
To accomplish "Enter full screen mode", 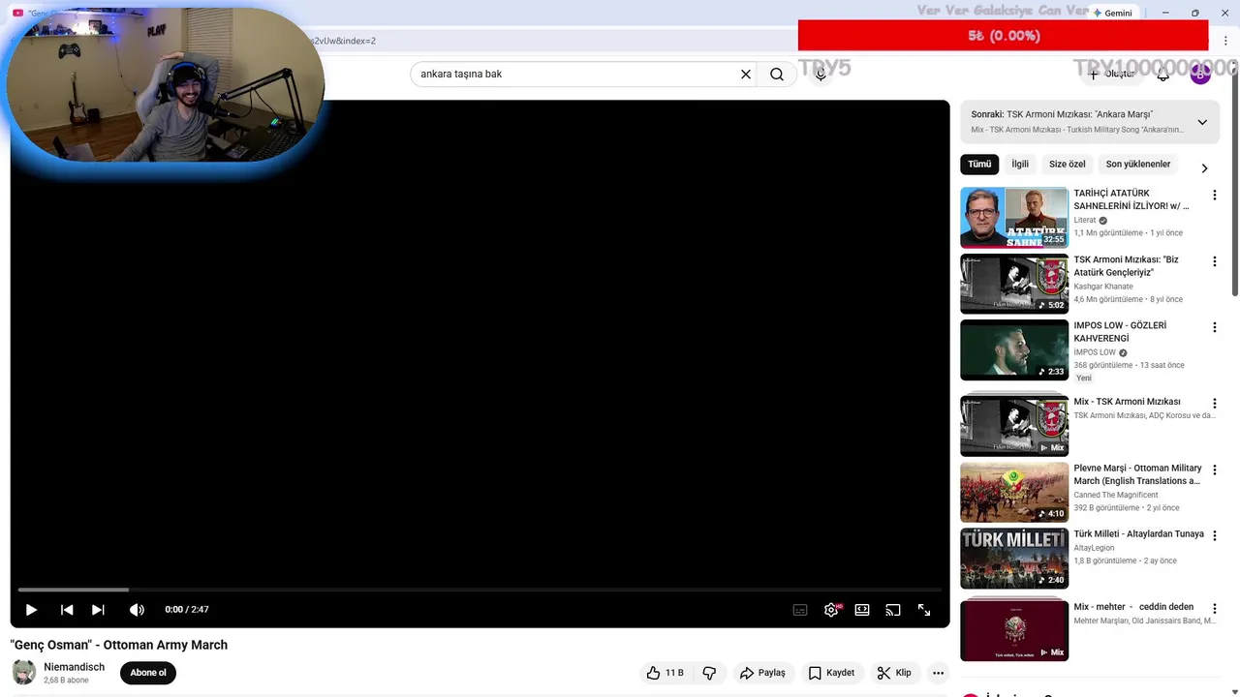I will click(x=924, y=610).
